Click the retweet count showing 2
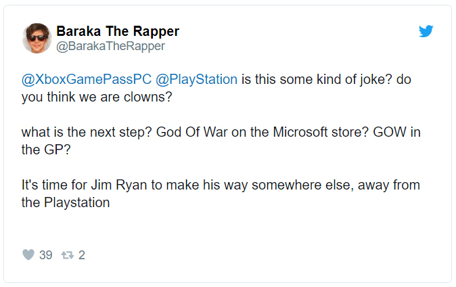 coord(82,255)
